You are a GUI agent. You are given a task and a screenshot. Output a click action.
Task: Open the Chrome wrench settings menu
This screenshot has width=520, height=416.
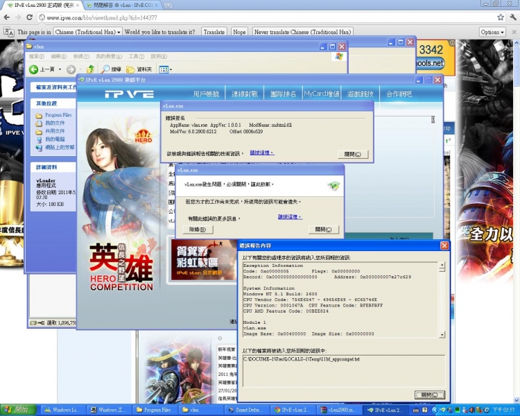pos(512,17)
